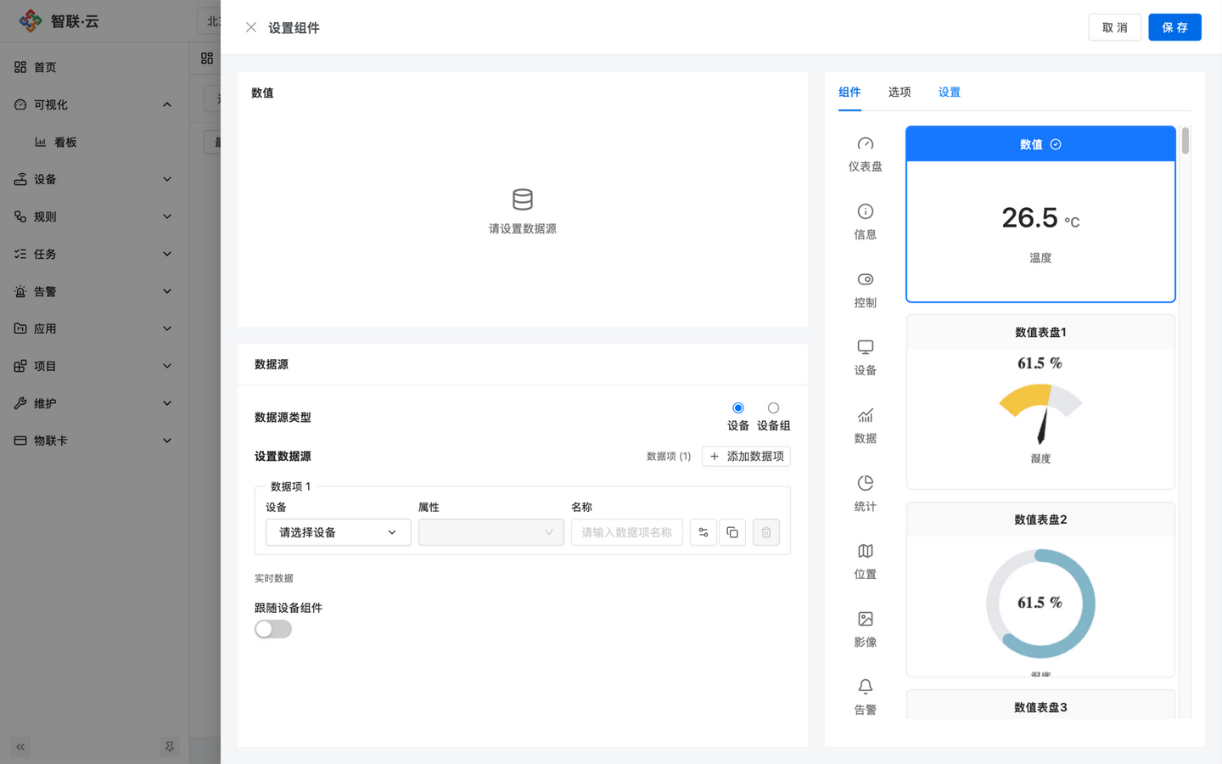The height and width of the screenshot is (764, 1222).
Task: Collapse the left sidebar with double-arrow icon
Action: [x=20, y=747]
